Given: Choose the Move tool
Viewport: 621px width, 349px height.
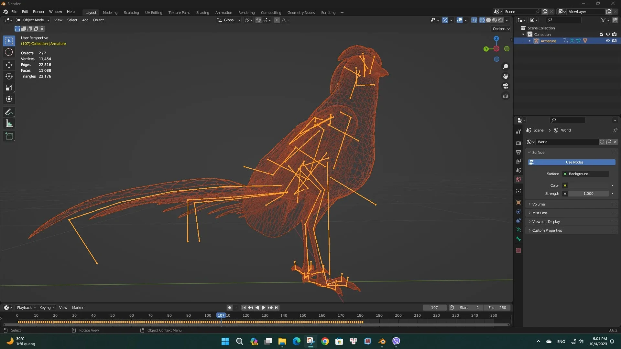Looking at the screenshot, I should click(9, 65).
